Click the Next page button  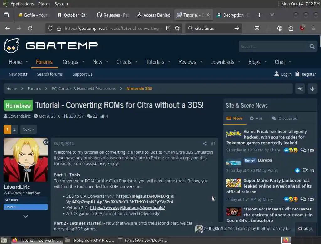pyautogui.click(x=28, y=130)
